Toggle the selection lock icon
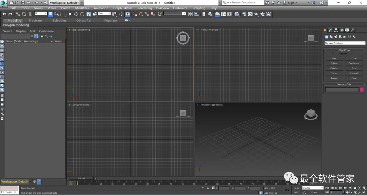367x195 pixels. [x=208, y=188]
